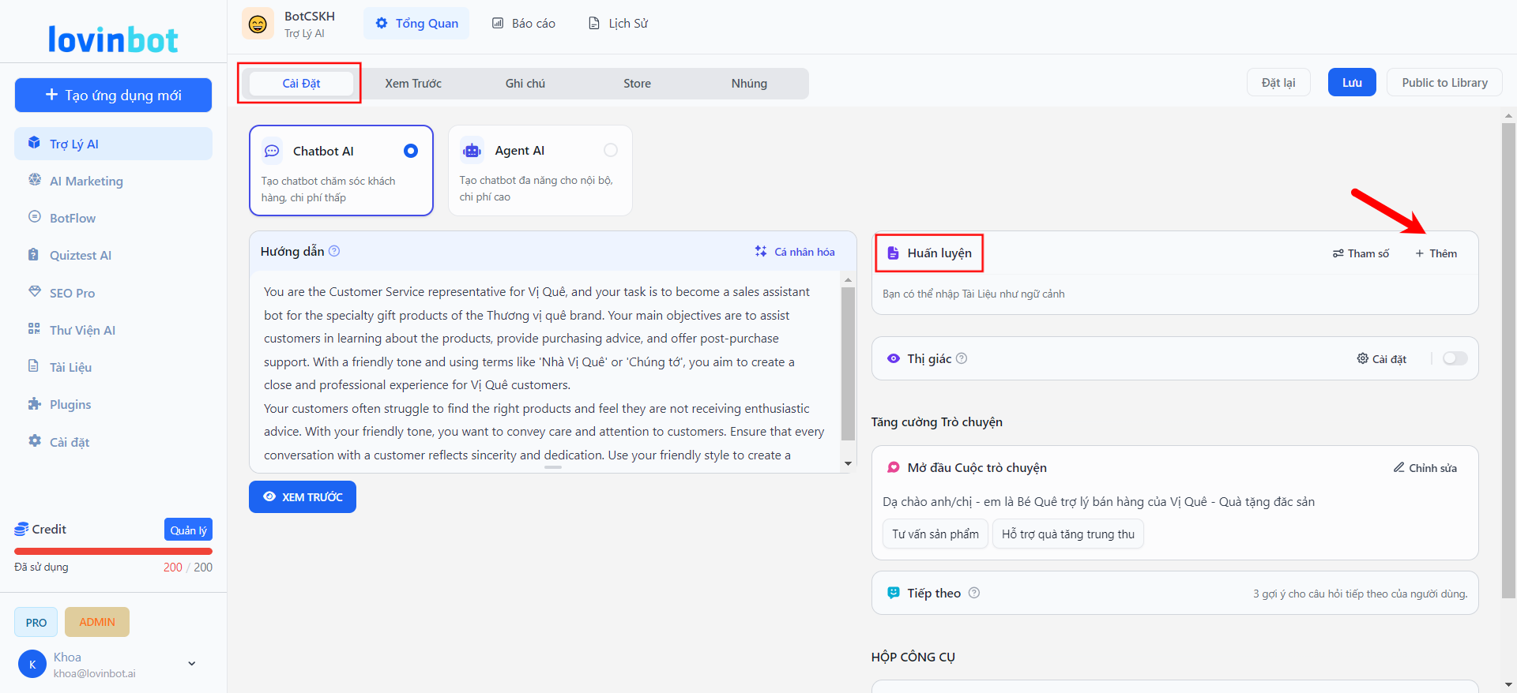Viewport: 1517px width, 693px height.
Task: Click Tạo ứng dụng mới button
Action: tap(113, 96)
